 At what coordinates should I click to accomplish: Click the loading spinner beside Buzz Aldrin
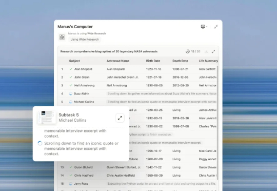tap(71, 93)
